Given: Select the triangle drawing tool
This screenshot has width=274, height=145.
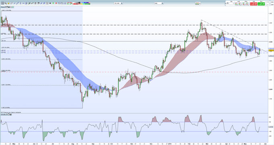Looking at the screenshot, I should 65,3.
